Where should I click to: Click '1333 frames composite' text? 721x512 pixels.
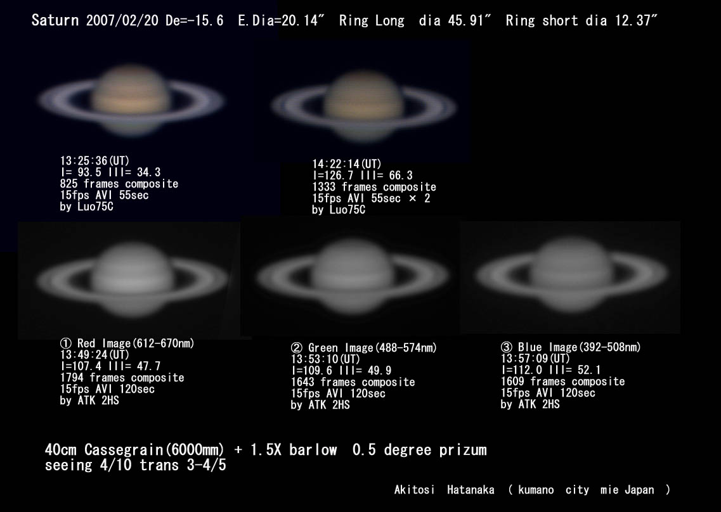tap(374, 187)
